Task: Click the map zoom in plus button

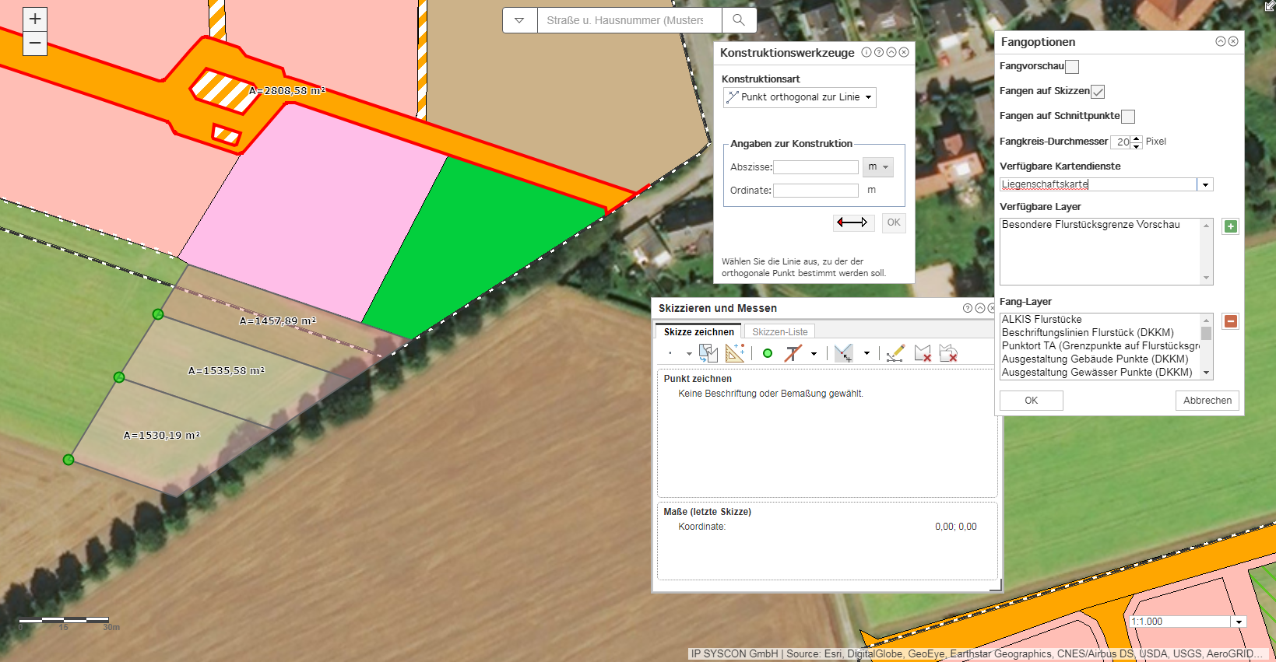Action: click(35, 19)
